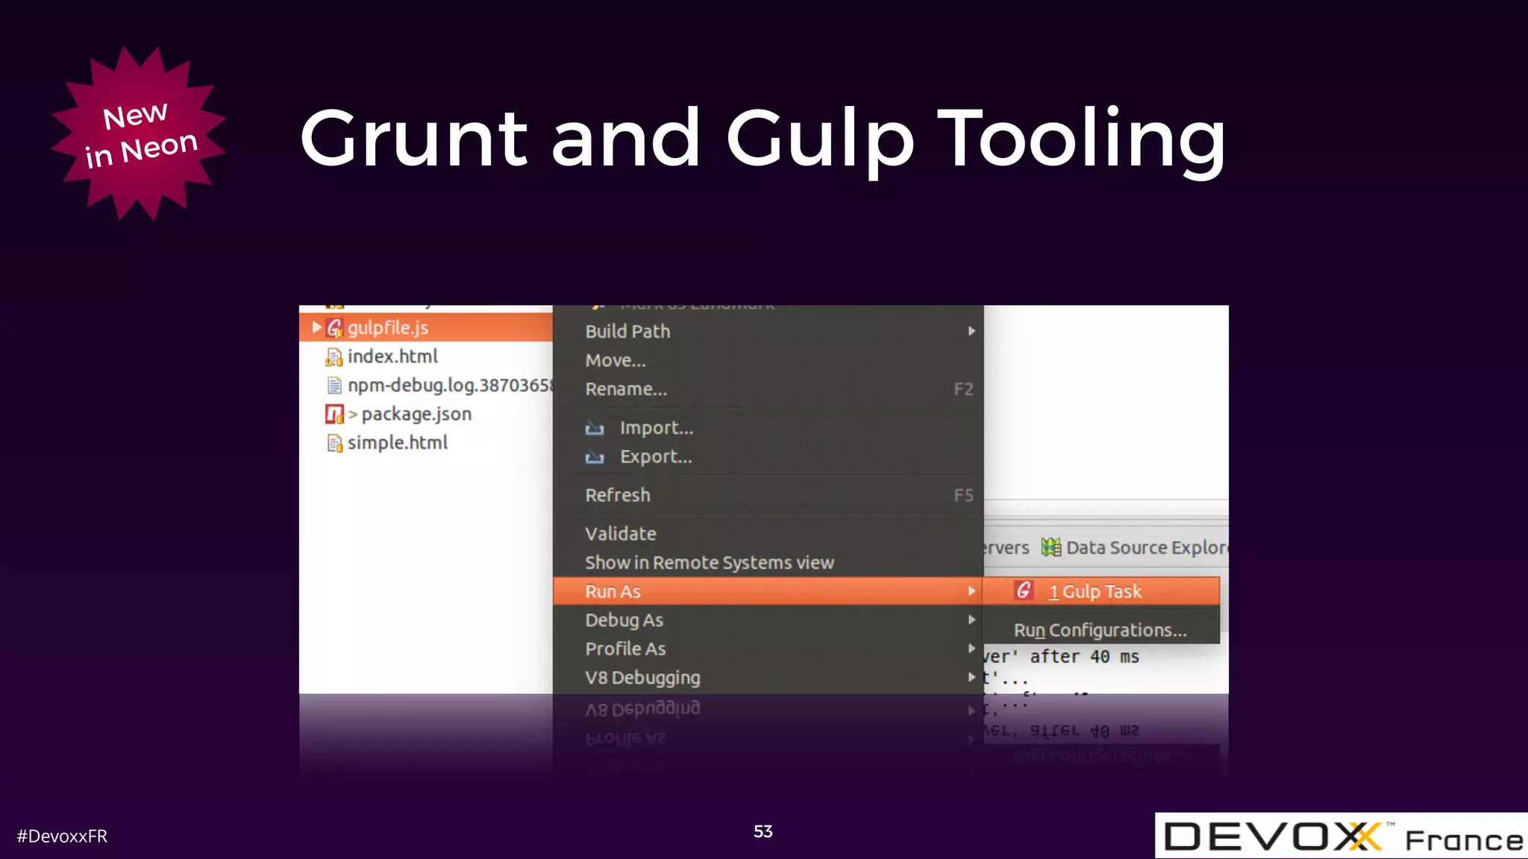The width and height of the screenshot is (1528, 859).
Task: Click slide number 53
Action: point(763,831)
